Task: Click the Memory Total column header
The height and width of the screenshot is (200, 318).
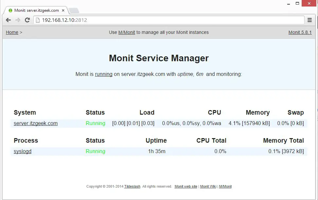Action: point(284,141)
